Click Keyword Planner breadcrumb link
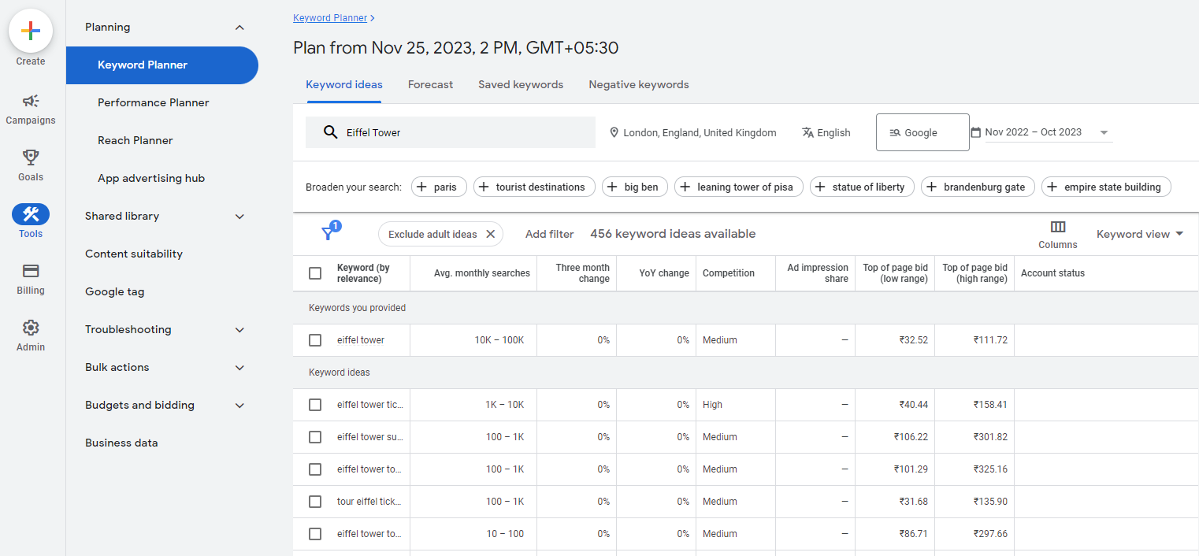 pos(330,17)
